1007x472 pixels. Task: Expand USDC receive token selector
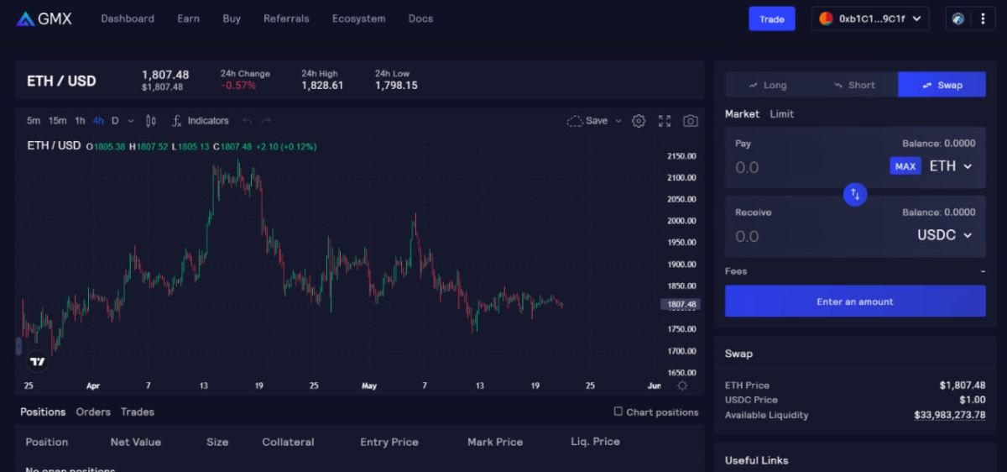945,235
